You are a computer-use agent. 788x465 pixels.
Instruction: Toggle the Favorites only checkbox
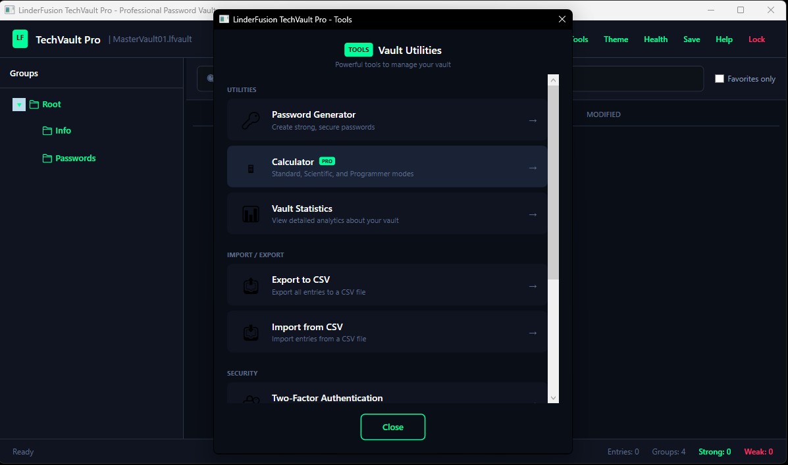[720, 79]
